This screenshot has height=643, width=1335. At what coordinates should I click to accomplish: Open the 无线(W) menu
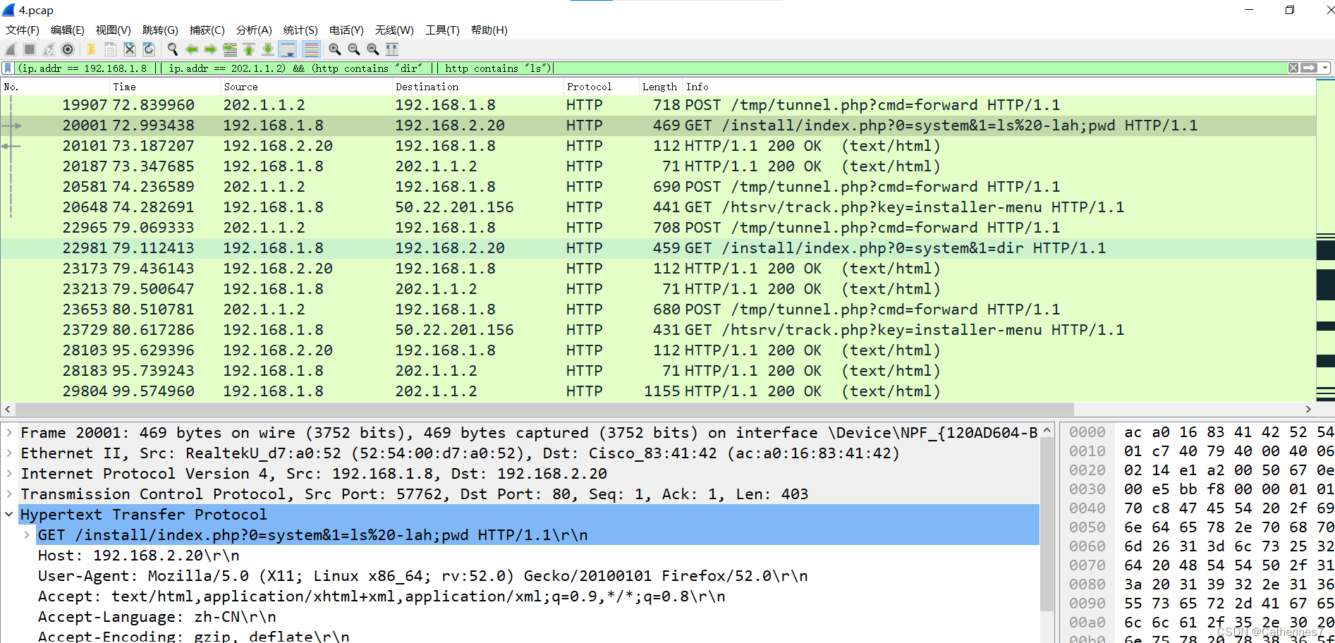tap(394, 30)
